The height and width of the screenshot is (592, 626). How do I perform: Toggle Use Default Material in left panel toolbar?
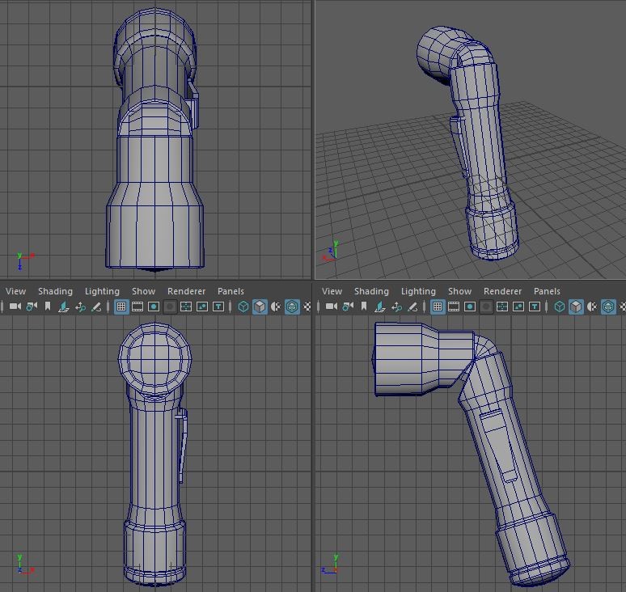(x=276, y=307)
